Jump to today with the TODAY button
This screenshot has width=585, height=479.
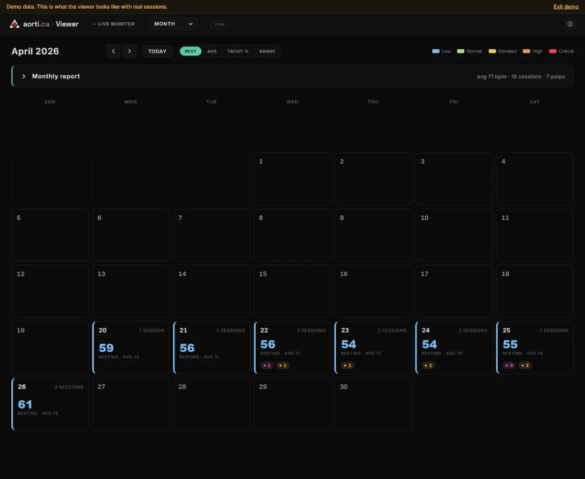158,51
